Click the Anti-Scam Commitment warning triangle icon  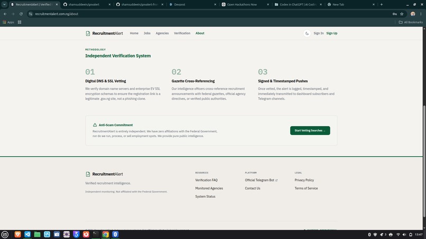click(95, 125)
